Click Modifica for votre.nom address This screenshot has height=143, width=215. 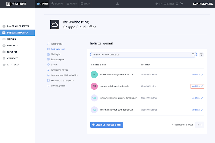click(x=197, y=98)
